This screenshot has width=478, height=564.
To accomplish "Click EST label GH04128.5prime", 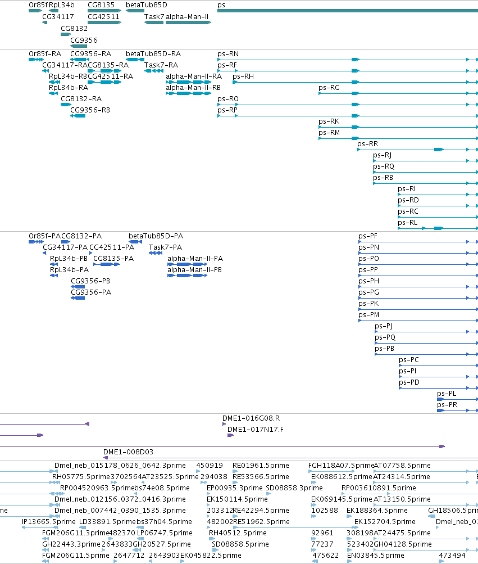I will tap(403, 544).
